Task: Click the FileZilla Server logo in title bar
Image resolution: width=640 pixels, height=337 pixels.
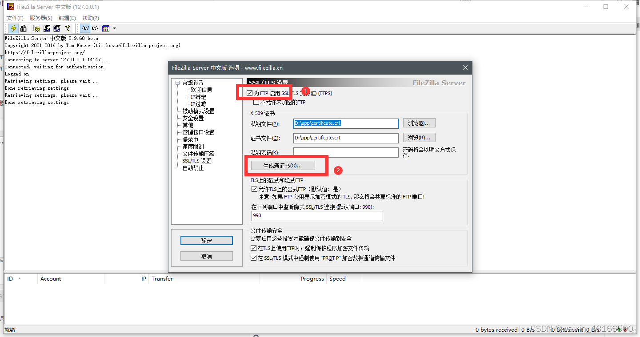Action: (x=11, y=7)
